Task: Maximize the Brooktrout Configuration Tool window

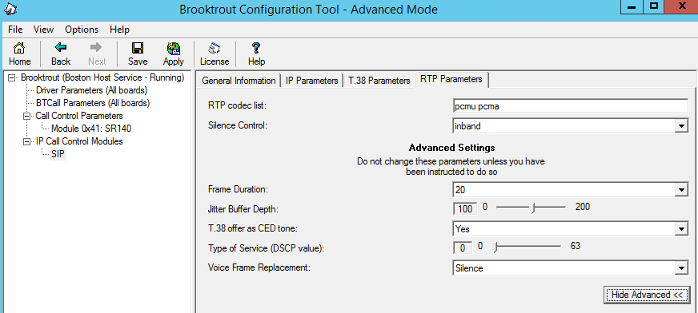Action: (654, 6)
